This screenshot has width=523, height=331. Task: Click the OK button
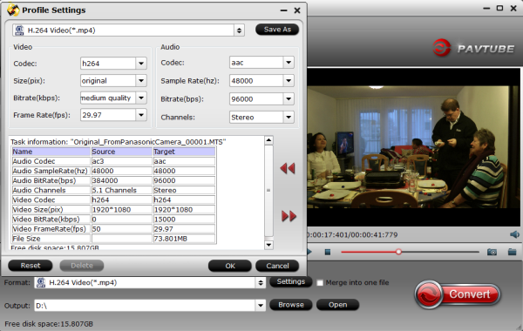(230, 266)
